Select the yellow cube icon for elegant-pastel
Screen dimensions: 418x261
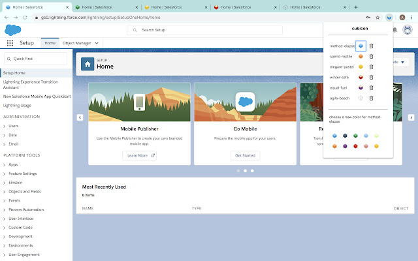pos(361,67)
